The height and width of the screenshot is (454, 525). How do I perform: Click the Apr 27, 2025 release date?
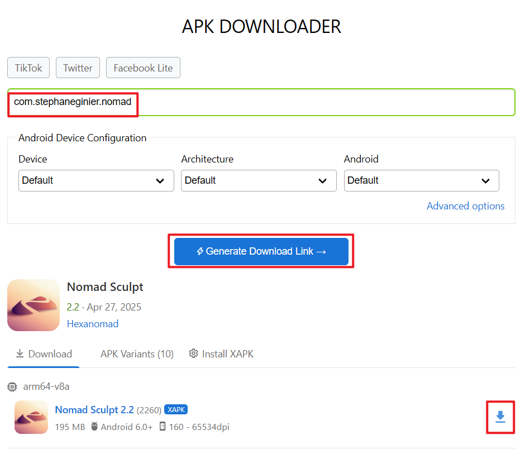(x=114, y=307)
